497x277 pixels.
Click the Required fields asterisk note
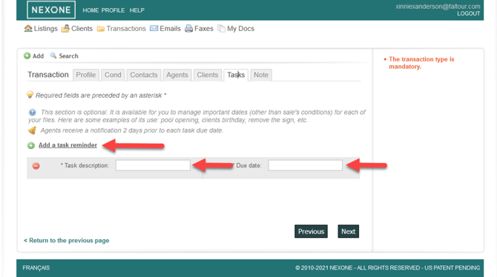point(101,96)
